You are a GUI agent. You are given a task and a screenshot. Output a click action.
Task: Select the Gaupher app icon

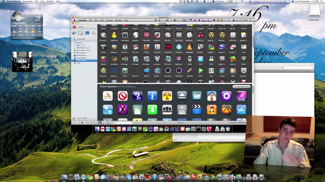103,59
